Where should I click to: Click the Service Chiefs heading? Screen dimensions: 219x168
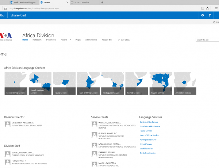[100, 117]
